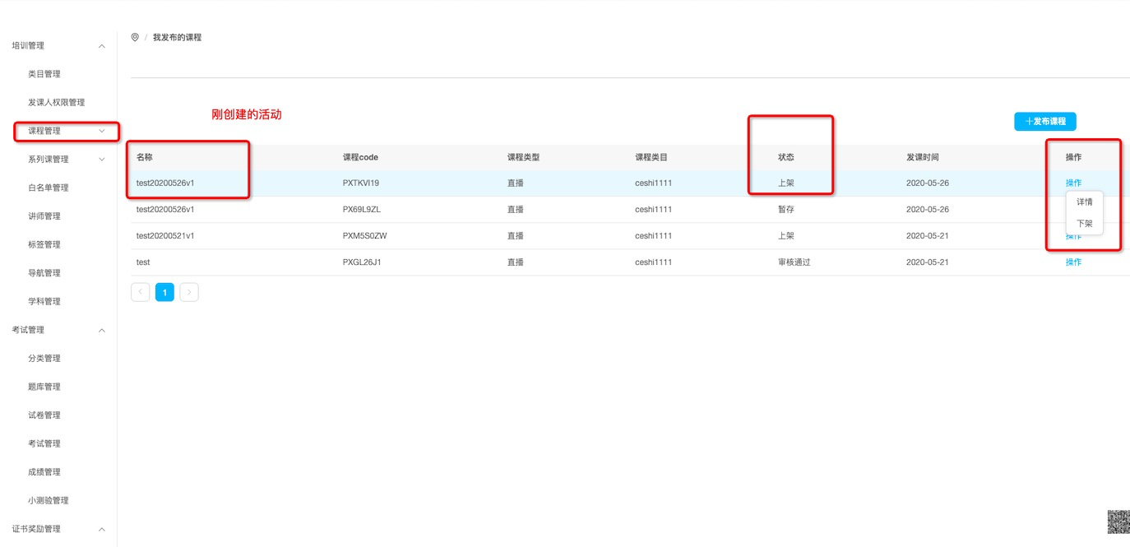
Task: Open 导航管理 in the sidebar
Action: coord(44,273)
